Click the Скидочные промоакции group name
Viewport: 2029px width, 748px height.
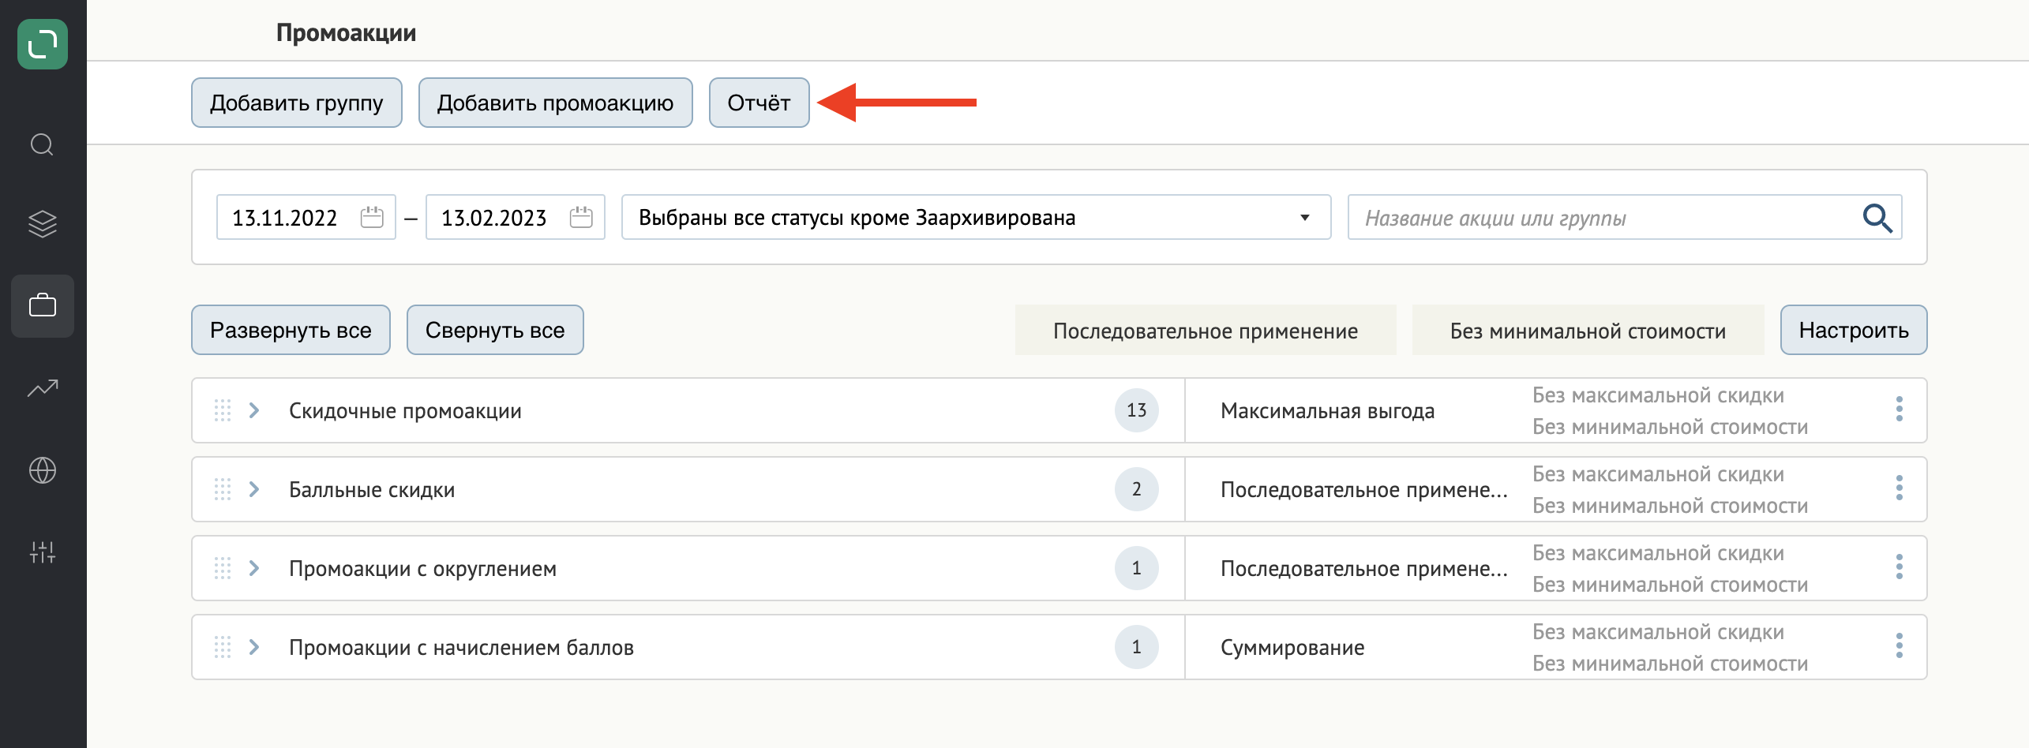(405, 411)
